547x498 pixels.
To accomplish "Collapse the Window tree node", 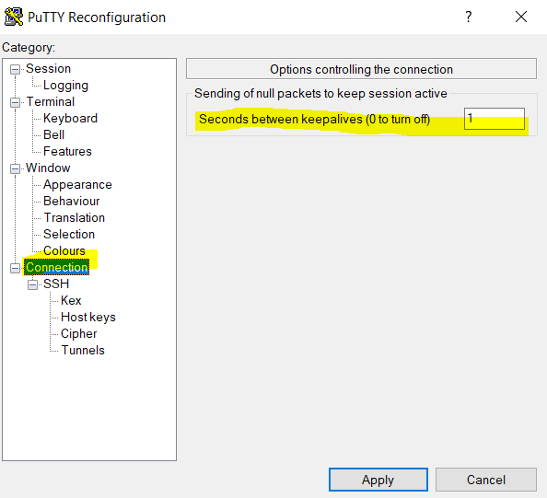I will (15, 168).
